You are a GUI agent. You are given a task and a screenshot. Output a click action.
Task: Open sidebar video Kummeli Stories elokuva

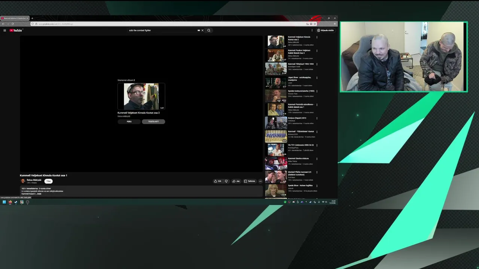tap(298, 158)
